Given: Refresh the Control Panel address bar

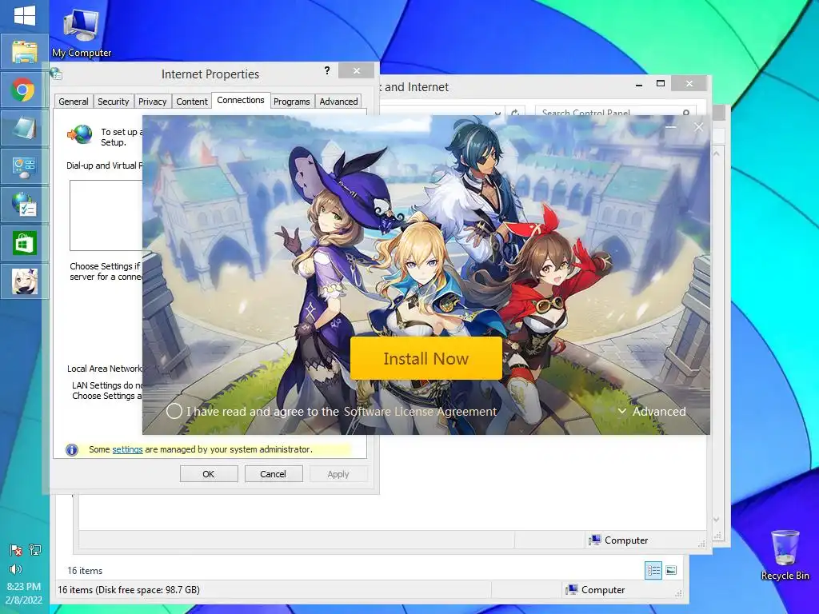Looking at the screenshot, I should pos(515,113).
